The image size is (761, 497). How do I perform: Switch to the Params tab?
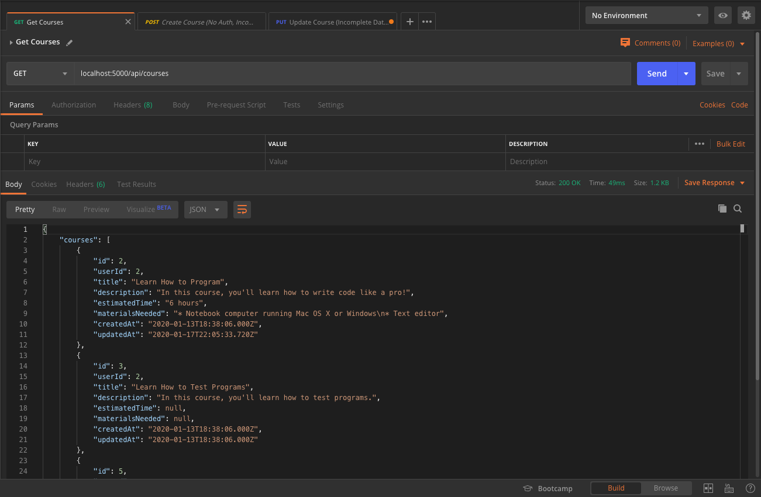point(22,105)
